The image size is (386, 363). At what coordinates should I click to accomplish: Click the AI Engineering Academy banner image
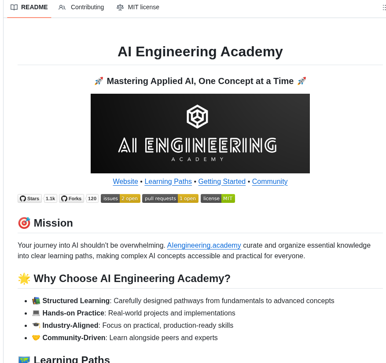pyautogui.click(x=200, y=133)
